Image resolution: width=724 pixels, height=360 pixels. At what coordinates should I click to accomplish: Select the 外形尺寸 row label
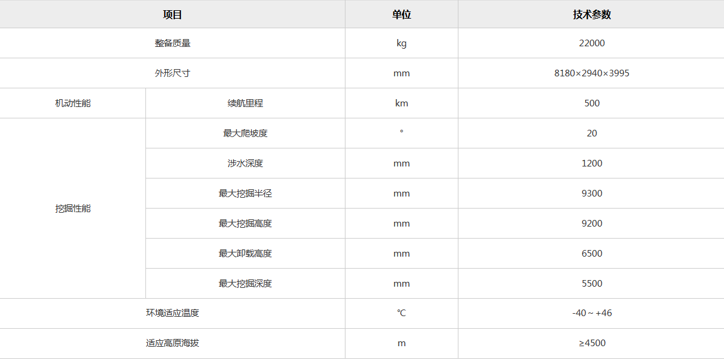tap(172, 73)
